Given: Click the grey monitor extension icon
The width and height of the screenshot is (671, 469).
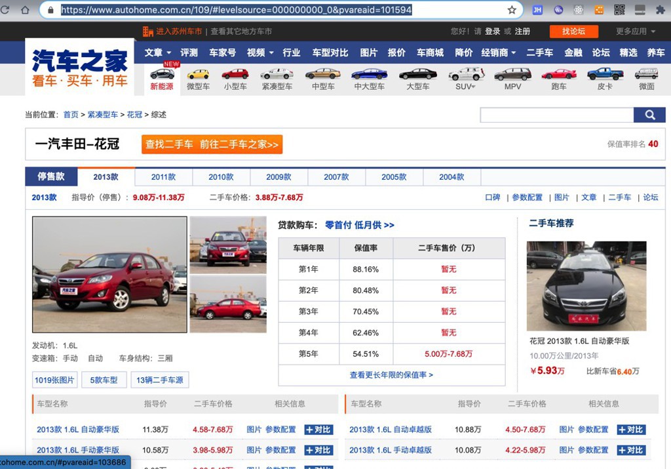Looking at the screenshot, I should pyautogui.click(x=640, y=10).
